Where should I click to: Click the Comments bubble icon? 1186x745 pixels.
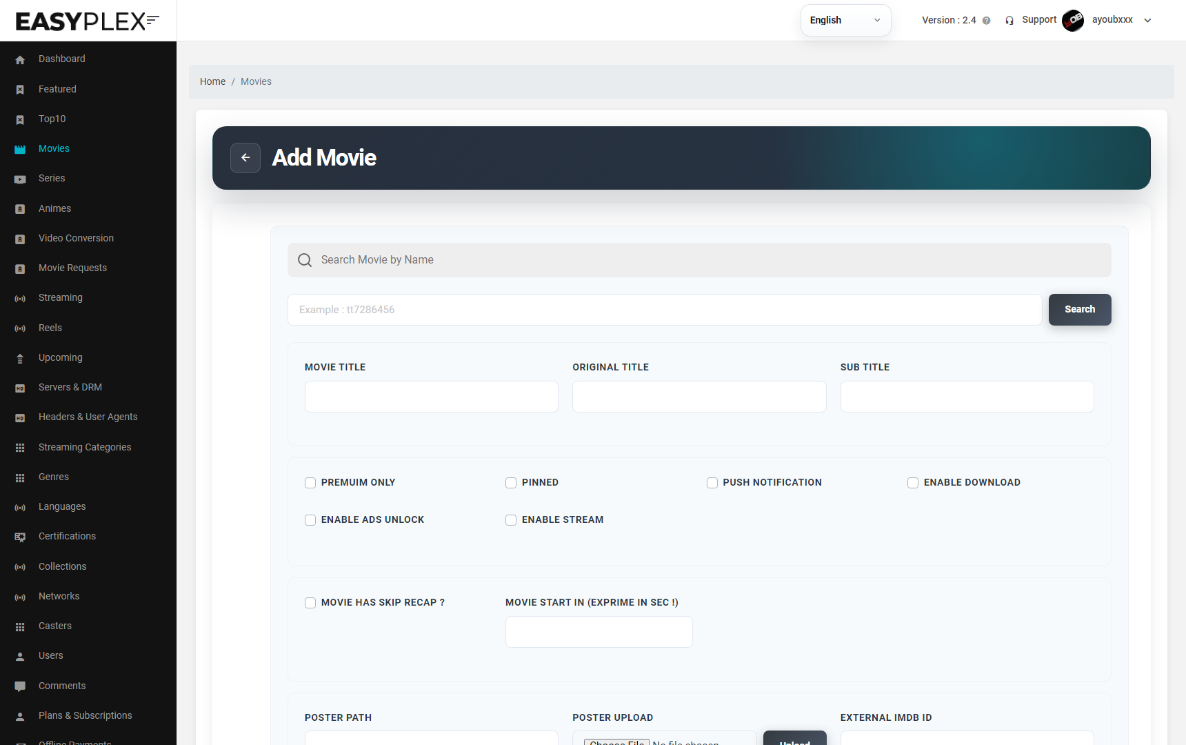click(20, 686)
